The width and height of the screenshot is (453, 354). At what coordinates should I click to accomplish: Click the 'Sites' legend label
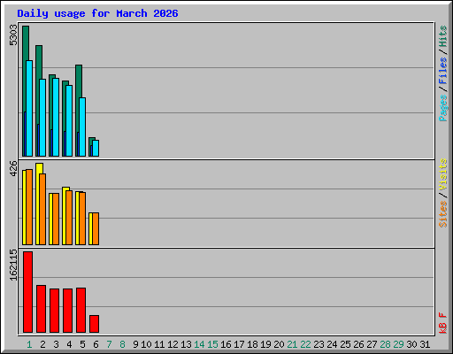(x=443, y=214)
